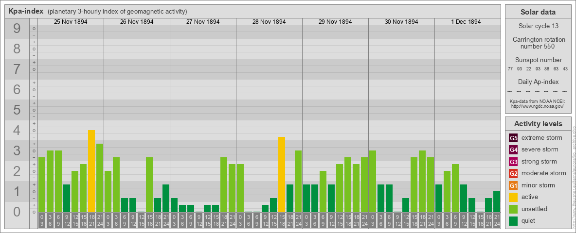
Task: Click the '1 Dec 1894' date header
Action: click(466, 22)
